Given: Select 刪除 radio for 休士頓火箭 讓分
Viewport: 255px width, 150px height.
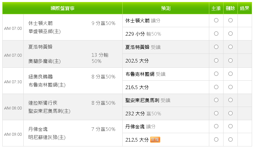Looking at the screenshot, I should tap(230, 20).
